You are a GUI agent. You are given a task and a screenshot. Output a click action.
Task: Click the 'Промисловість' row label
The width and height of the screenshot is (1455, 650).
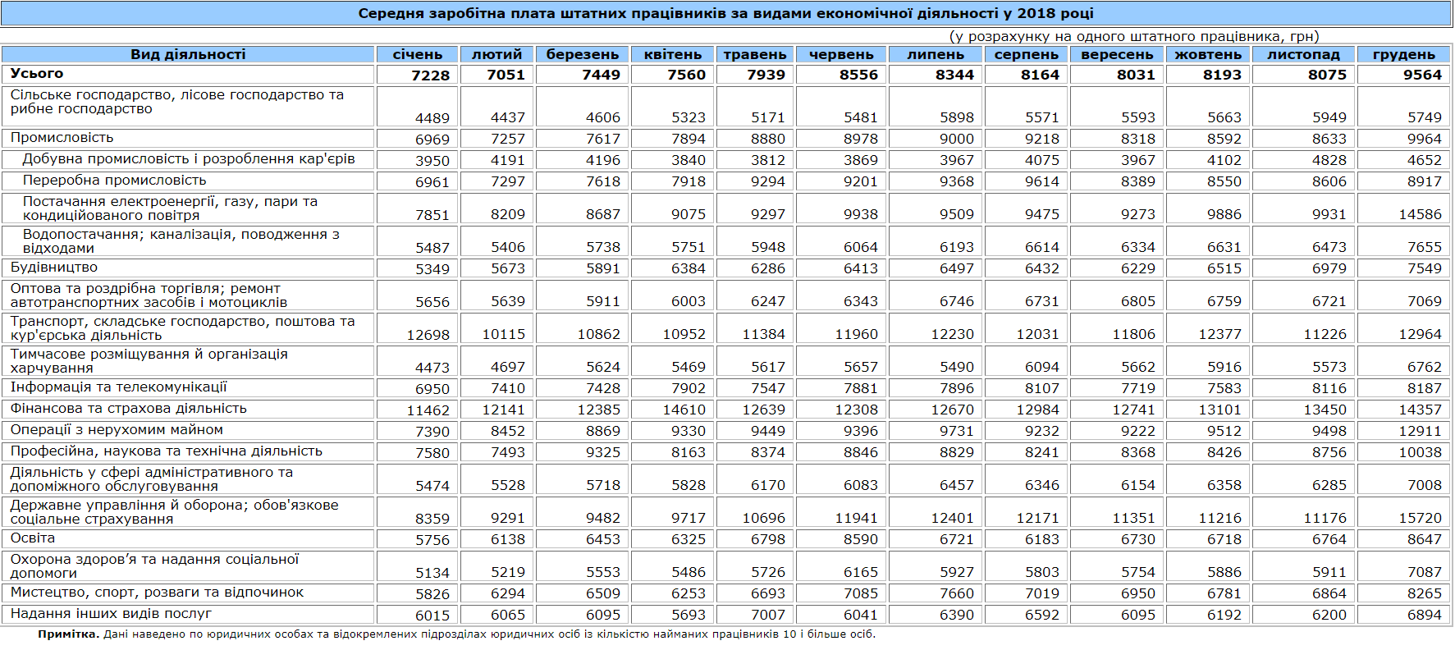(62, 138)
